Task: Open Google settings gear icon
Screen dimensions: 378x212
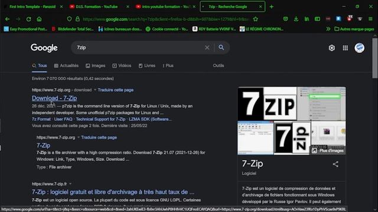Action: (332, 48)
